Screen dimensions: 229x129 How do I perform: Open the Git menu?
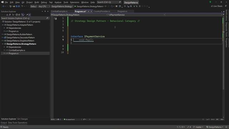point(23,3)
